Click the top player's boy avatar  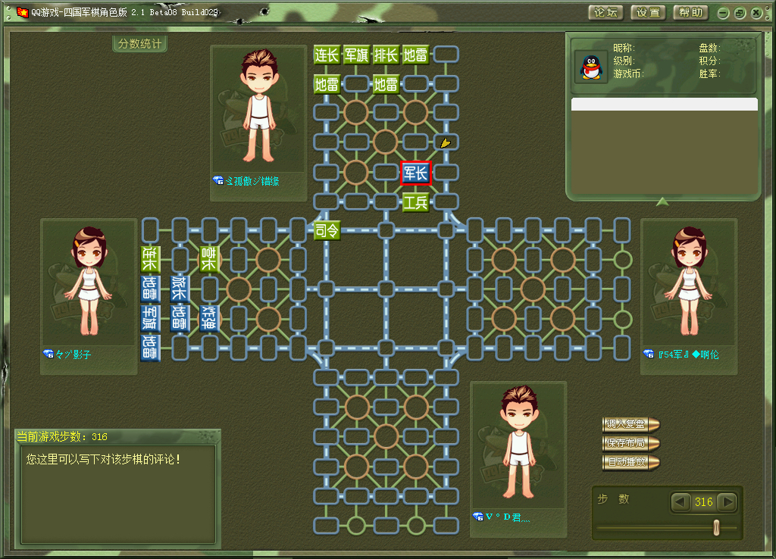tap(258, 106)
